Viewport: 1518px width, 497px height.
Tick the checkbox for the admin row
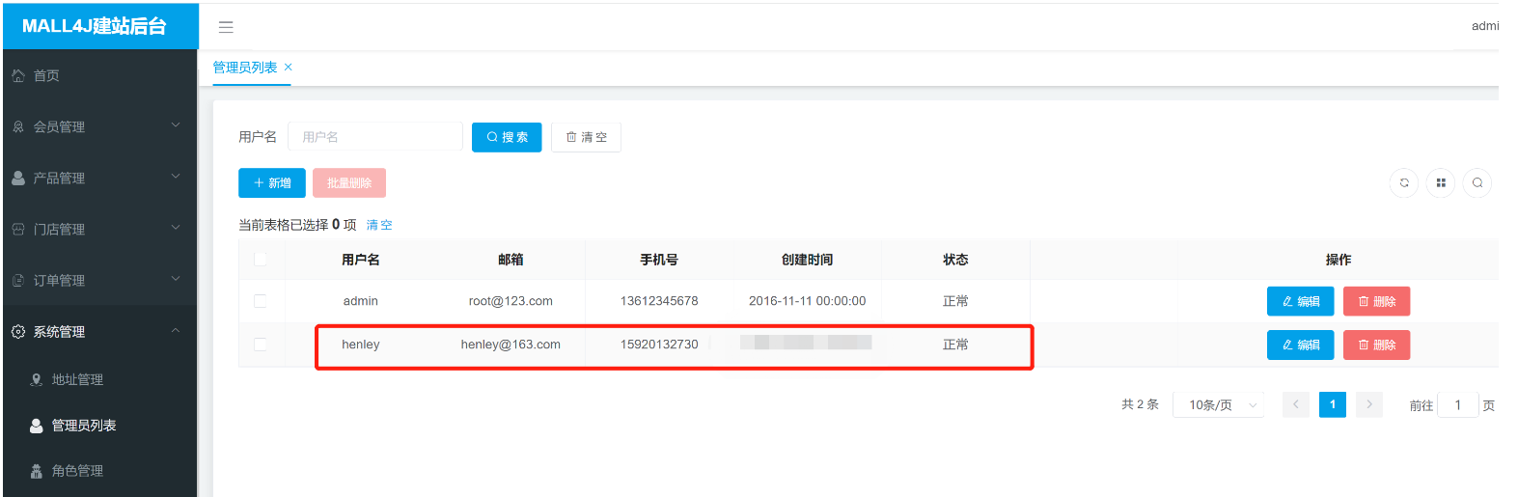point(261,301)
